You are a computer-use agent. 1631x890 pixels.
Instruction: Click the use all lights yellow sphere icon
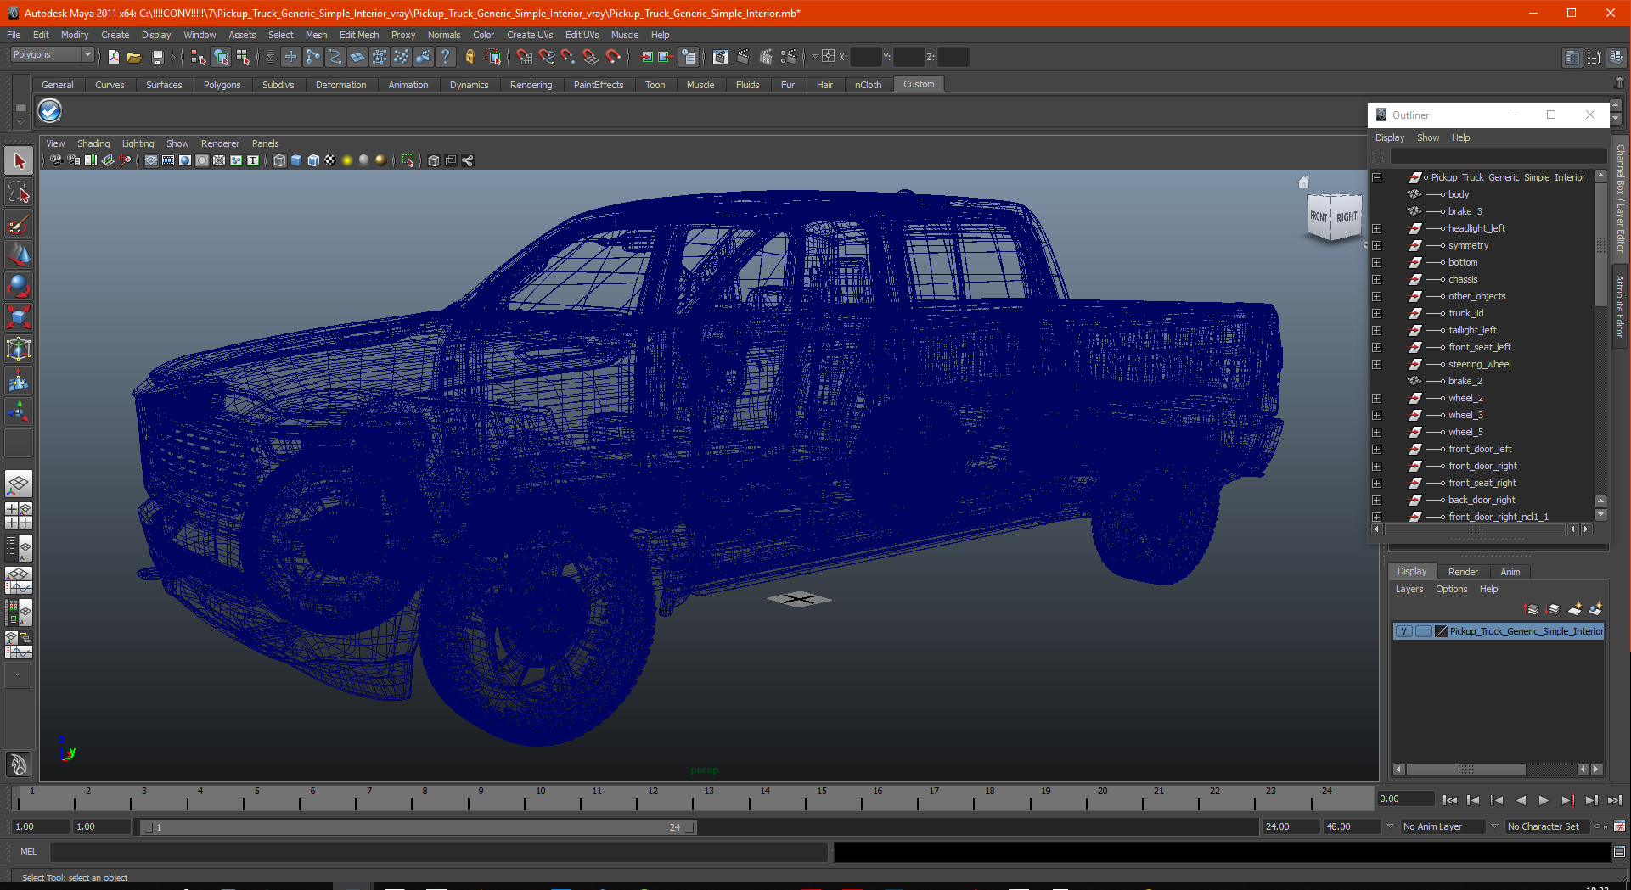point(347,160)
